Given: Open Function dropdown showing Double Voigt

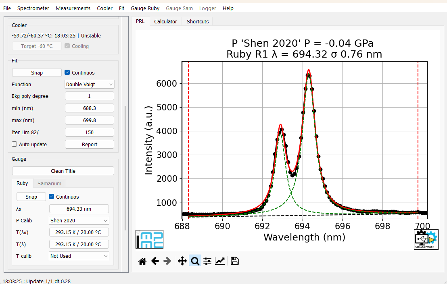Looking at the screenshot, I should click(x=90, y=85).
